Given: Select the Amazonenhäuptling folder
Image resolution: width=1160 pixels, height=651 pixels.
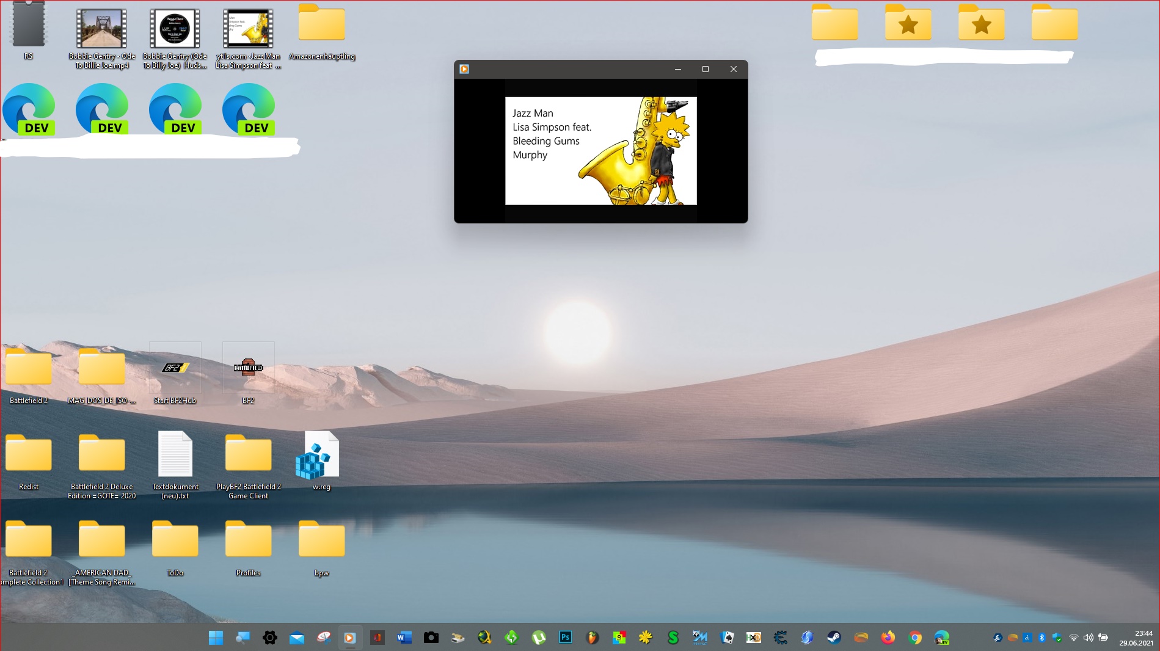Looking at the screenshot, I should tap(322, 33).
